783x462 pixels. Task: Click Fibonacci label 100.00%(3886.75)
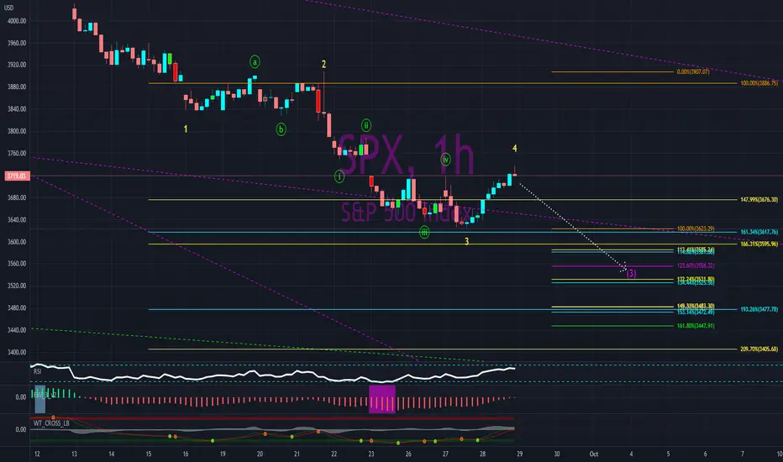(x=759, y=83)
